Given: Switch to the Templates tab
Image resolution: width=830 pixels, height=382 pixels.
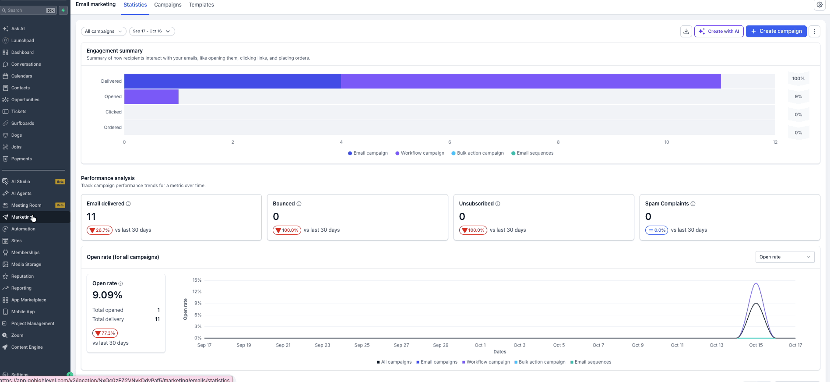Looking at the screenshot, I should [x=201, y=5].
